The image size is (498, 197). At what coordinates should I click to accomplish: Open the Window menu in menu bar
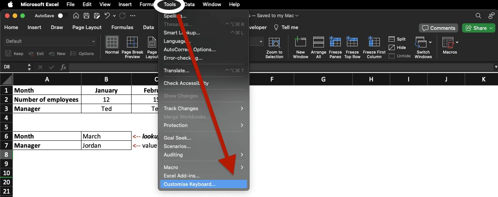coord(212,5)
